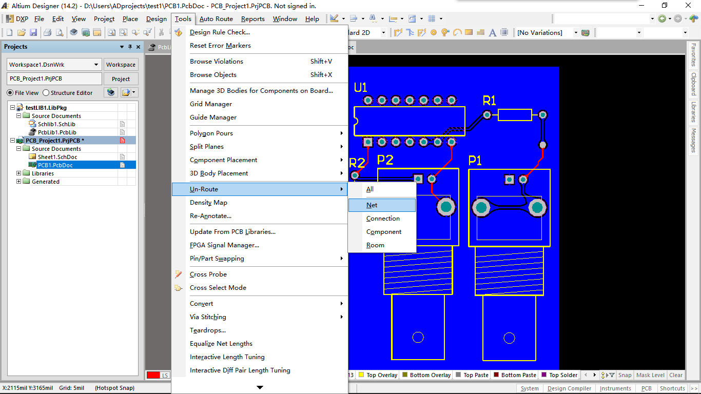Click the Snap button in status bar
701x394 pixels.
point(625,375)
